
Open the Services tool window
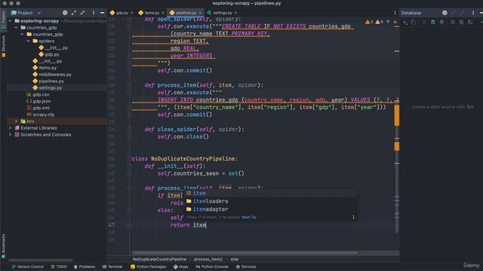(246, 266)
